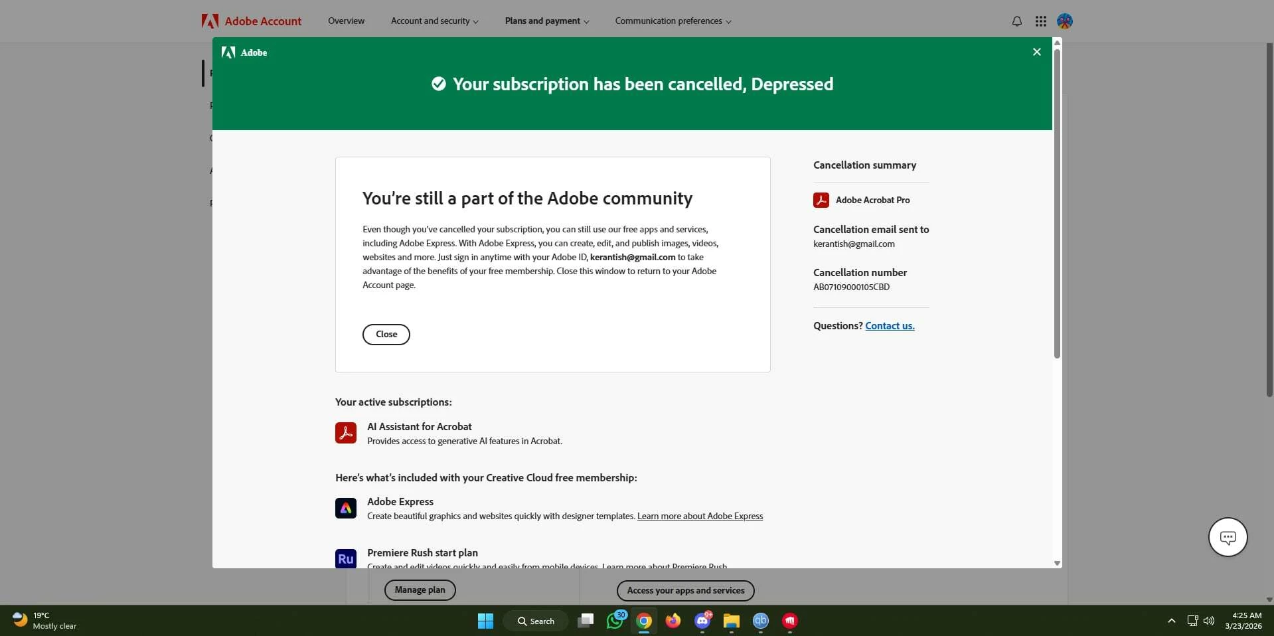Click the green checkmark success icon
Viewport: 1274px width, 636px height.
pos(438,84)
